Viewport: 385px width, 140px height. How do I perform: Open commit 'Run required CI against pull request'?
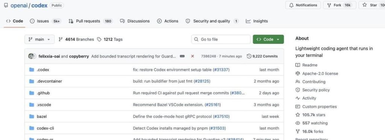point(181,93)
